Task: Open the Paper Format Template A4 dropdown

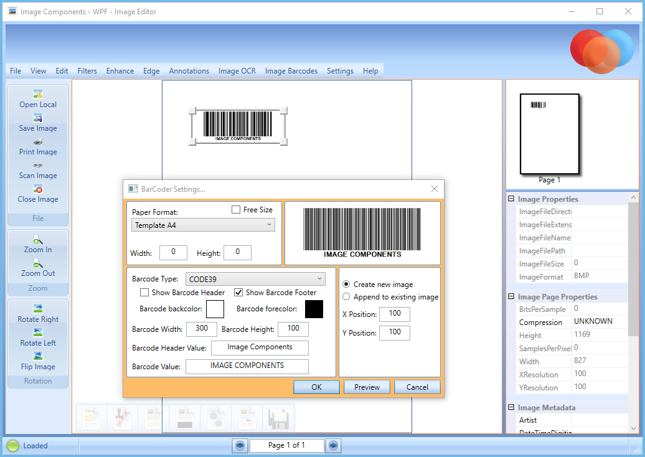Action: pos(203,225)
